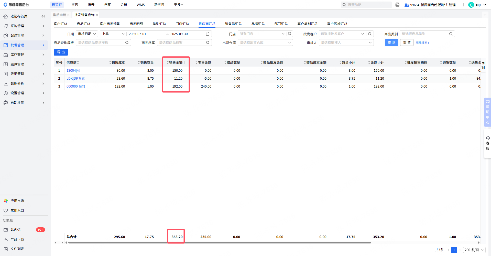The width and height of the screenshot is (491, 256).
Task: Open the page tabs list chevron
Action: click(x=485, y=15)
